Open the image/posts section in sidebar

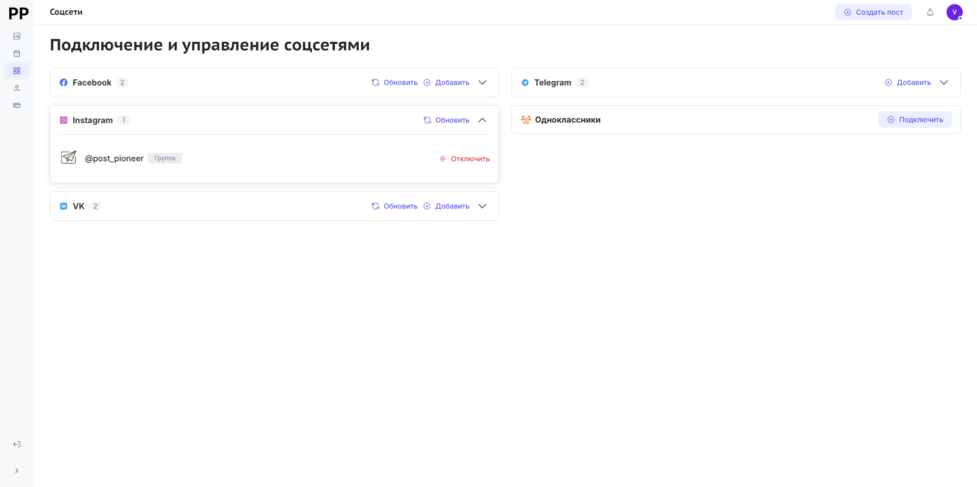point(17,36)
